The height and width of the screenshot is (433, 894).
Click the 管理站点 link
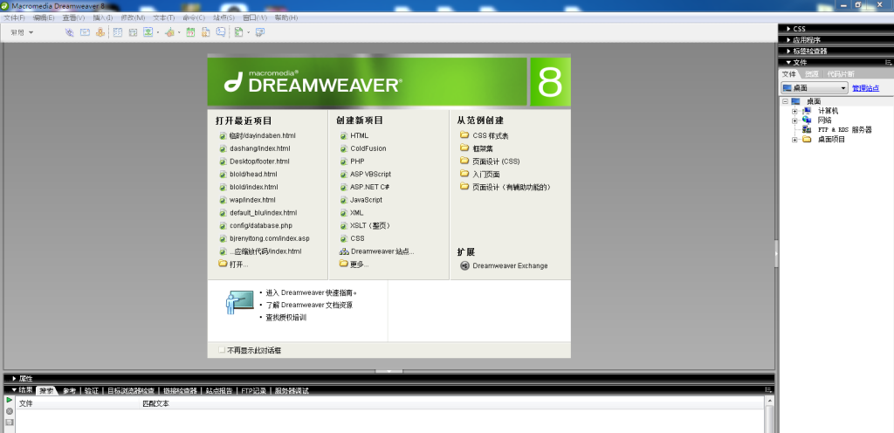(x=865, y=88)
